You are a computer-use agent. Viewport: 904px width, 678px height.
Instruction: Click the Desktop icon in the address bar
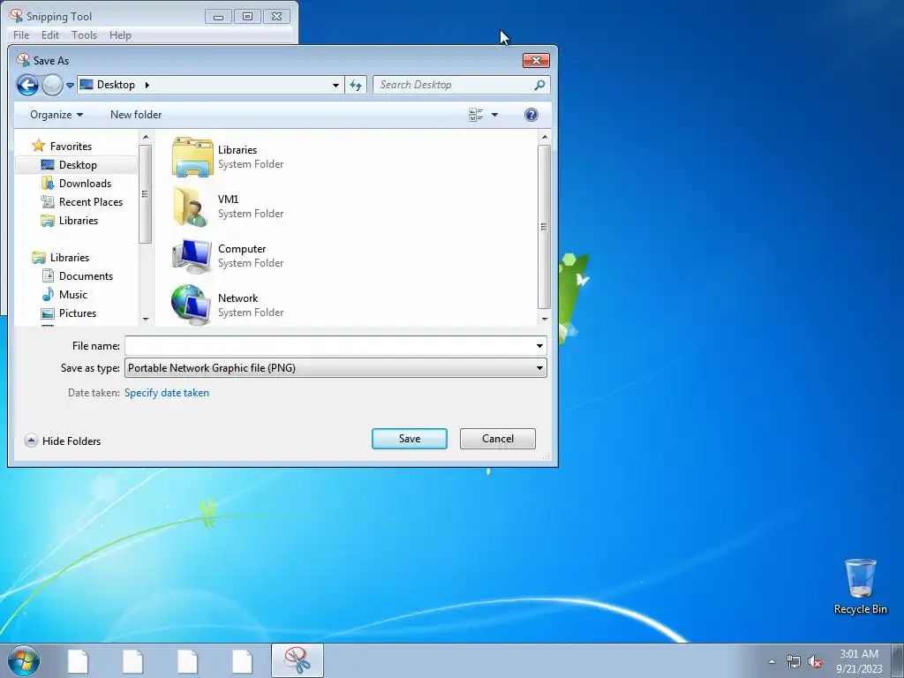click(x=87, y=85)
